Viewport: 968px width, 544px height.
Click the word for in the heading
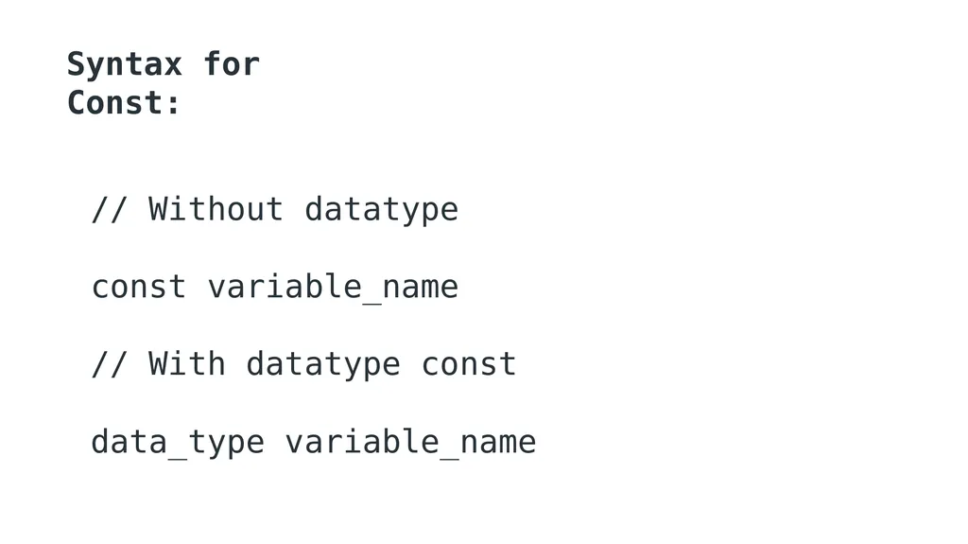click(232, 63)
